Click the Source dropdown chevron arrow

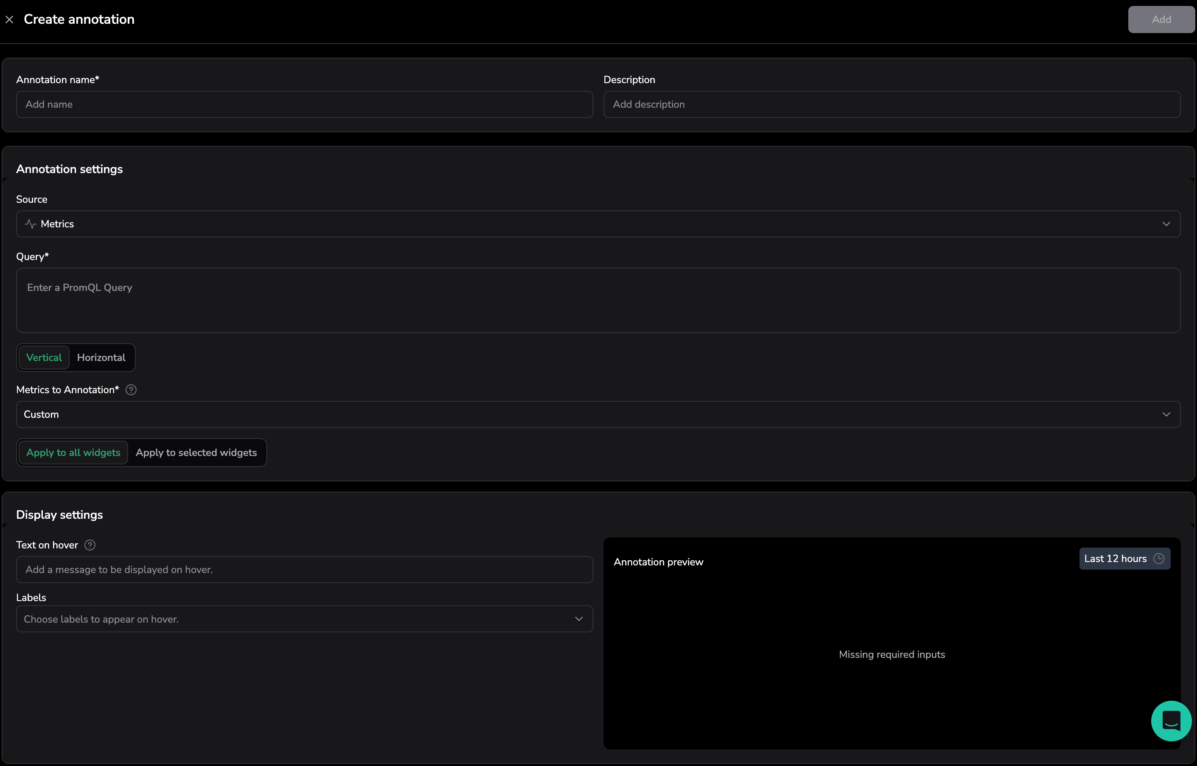(1166, 224)
